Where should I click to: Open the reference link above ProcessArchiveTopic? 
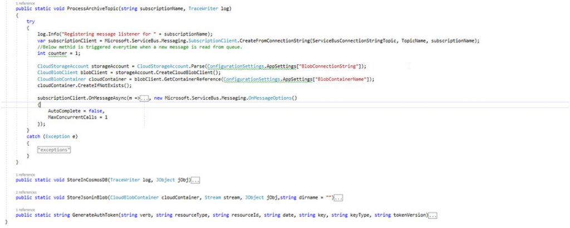coord(23,3)
